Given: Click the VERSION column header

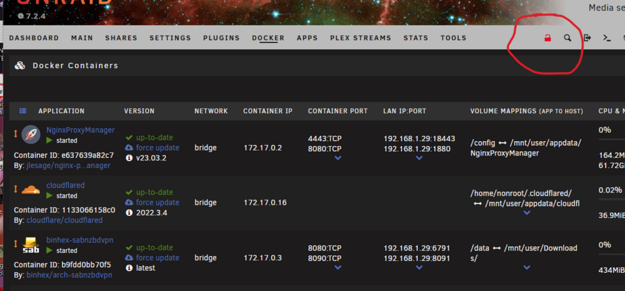Looking at the screenshot, I should point(139,111).
